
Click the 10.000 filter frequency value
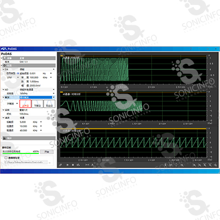click(x=23, y=126)
